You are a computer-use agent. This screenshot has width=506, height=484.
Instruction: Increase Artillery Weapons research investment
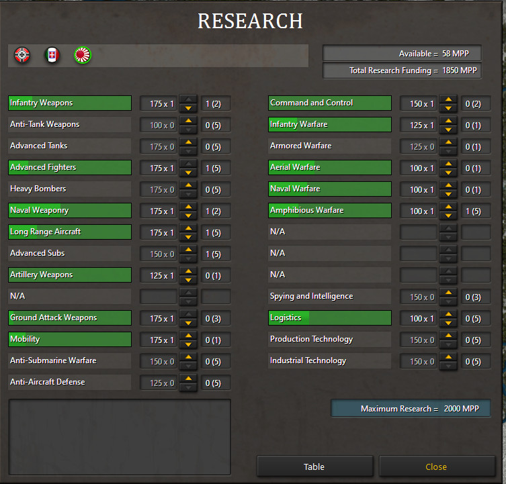(188, 271)
